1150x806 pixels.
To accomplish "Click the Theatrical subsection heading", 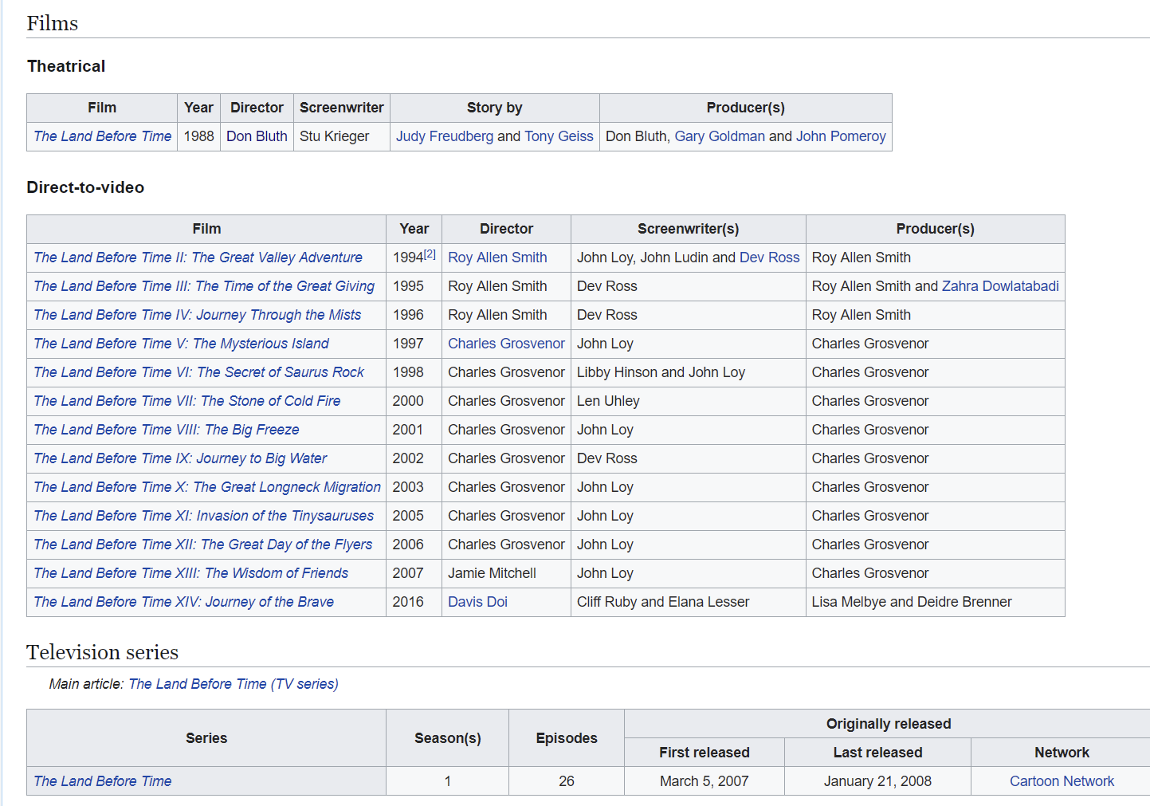I will pyautogui.click(x=66, y=66).
